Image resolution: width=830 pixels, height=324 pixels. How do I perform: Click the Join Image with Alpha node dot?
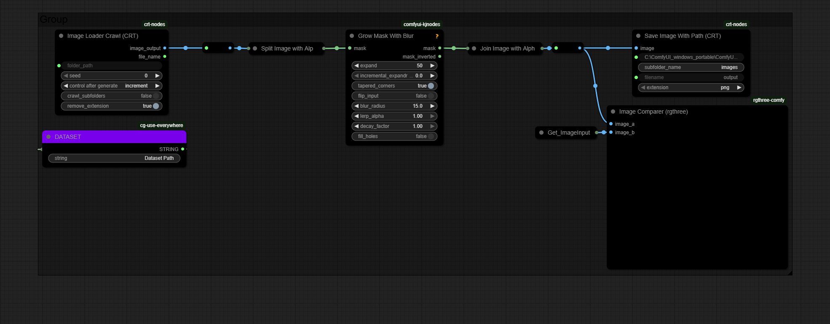coord(474,48)
